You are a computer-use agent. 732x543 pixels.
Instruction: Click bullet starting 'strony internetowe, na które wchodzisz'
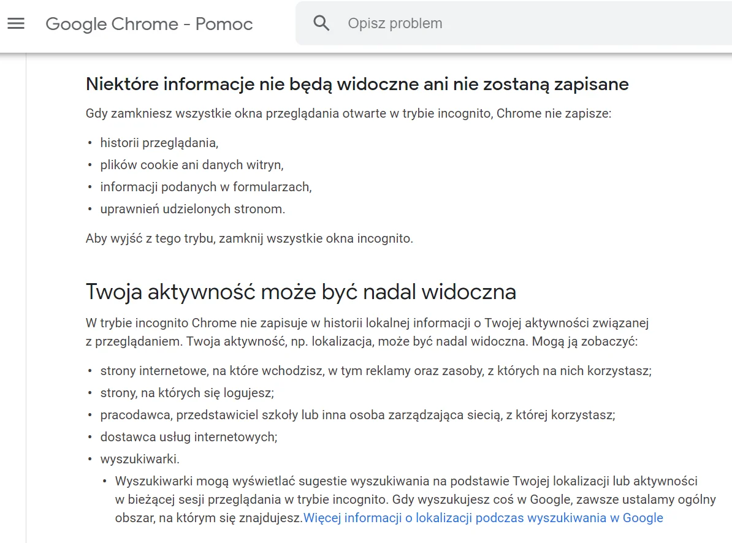(376, 371)
